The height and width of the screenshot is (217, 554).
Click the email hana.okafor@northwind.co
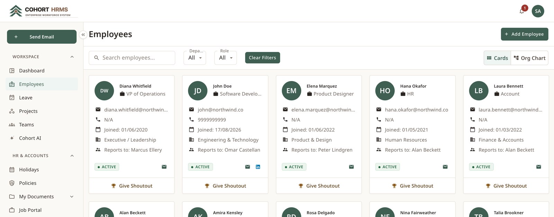coord(417,110)
